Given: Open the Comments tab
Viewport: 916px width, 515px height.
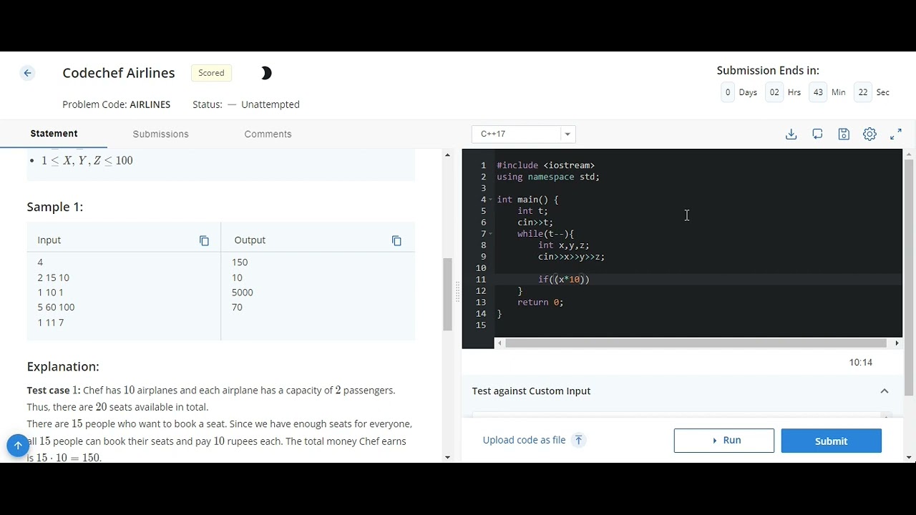Looking at the screenshot, I should (268, 134).
